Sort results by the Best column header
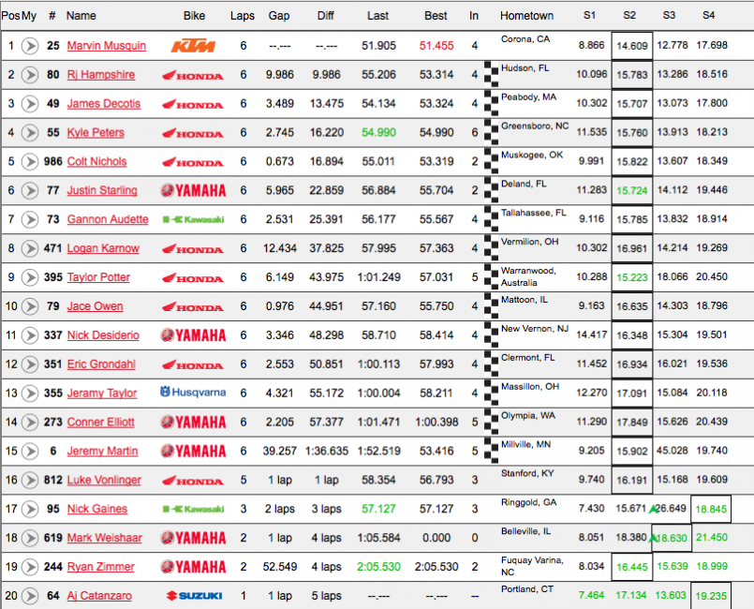754x609 pixels. (434, 16)
